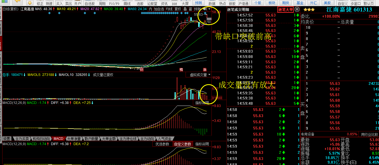
Task: Open the 论股堂 forum
Action: (152, 4)
